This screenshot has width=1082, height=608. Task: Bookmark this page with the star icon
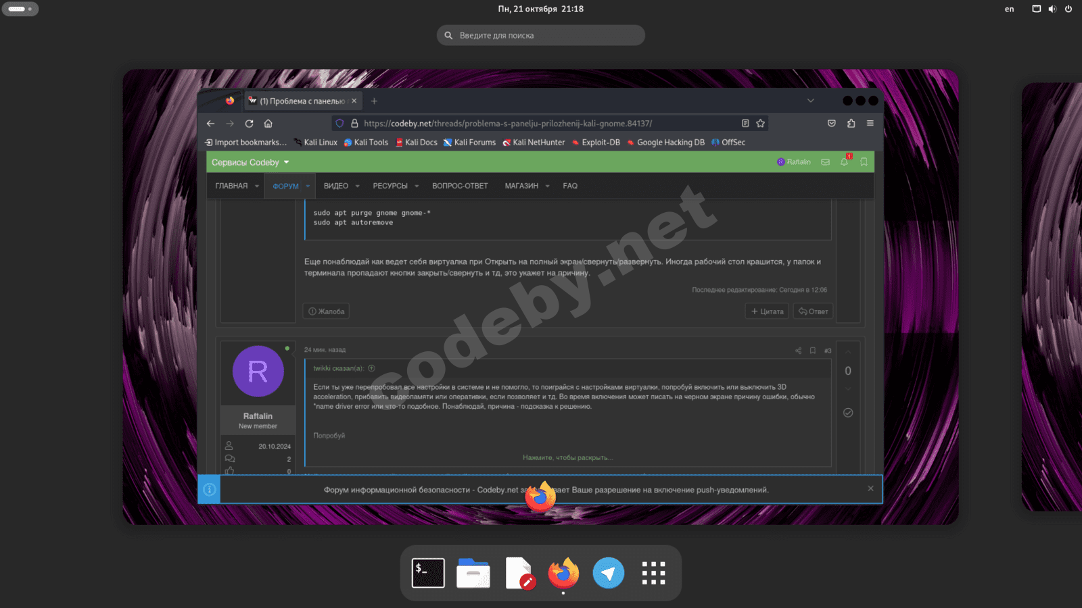coord(761,124)
